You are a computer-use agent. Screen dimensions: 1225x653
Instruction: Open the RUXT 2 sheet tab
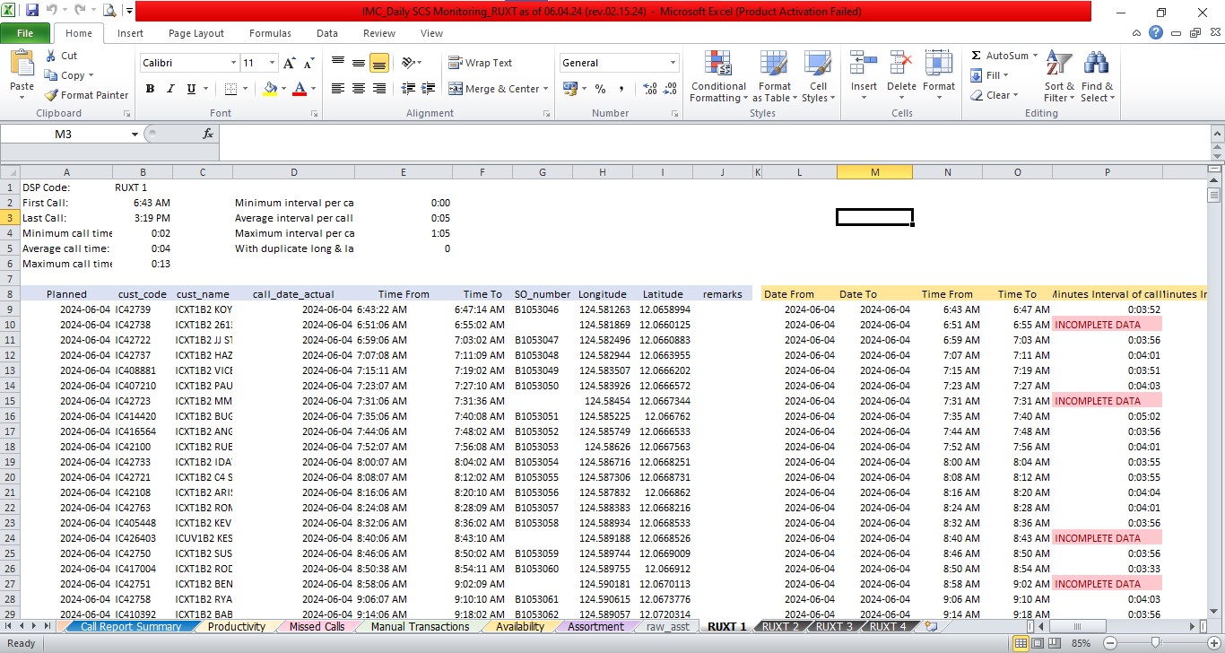(x=781, y=627)
